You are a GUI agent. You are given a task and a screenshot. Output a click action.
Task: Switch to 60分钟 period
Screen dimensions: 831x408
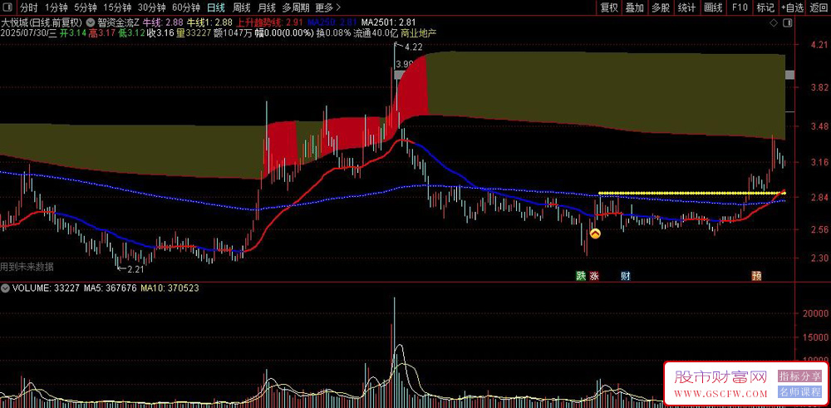[186, 7]
